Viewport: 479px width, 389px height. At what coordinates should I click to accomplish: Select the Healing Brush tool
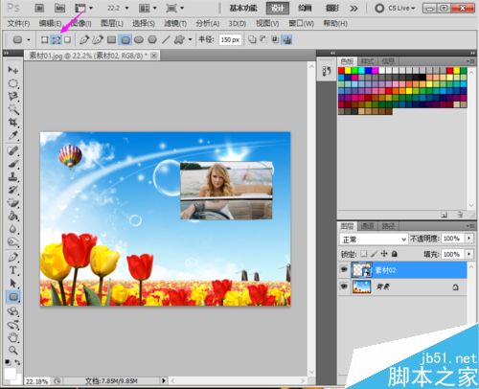(13, 151)
